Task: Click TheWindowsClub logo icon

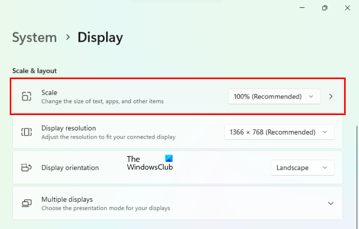Action: pos(169,159)
